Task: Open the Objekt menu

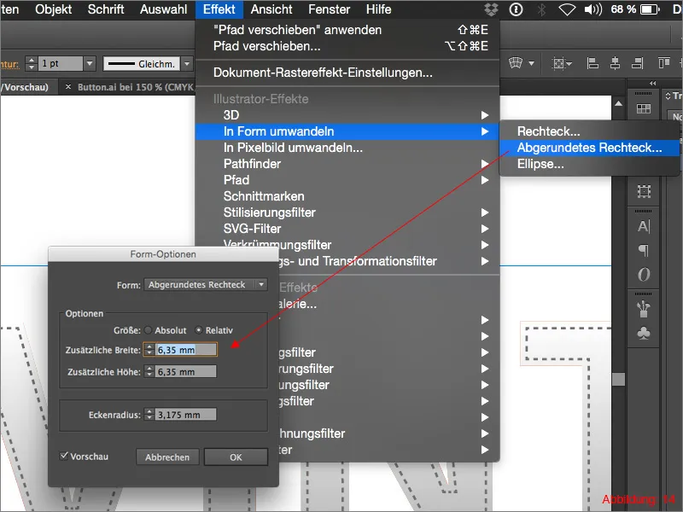Action: (x=53, y=9)
